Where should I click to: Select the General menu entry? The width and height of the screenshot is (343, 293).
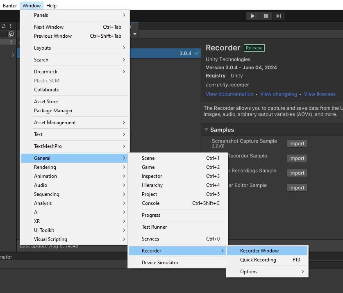[74, 158]
